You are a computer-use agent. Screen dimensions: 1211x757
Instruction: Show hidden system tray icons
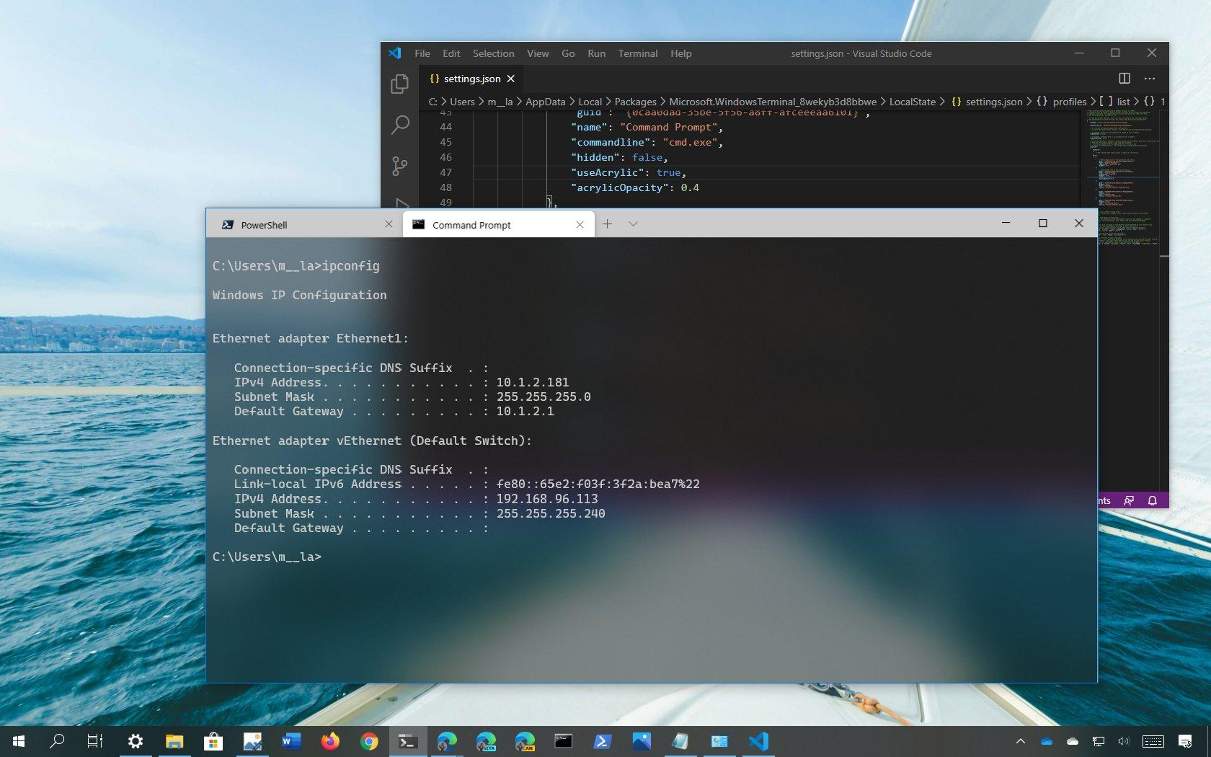pos(1020,741)
